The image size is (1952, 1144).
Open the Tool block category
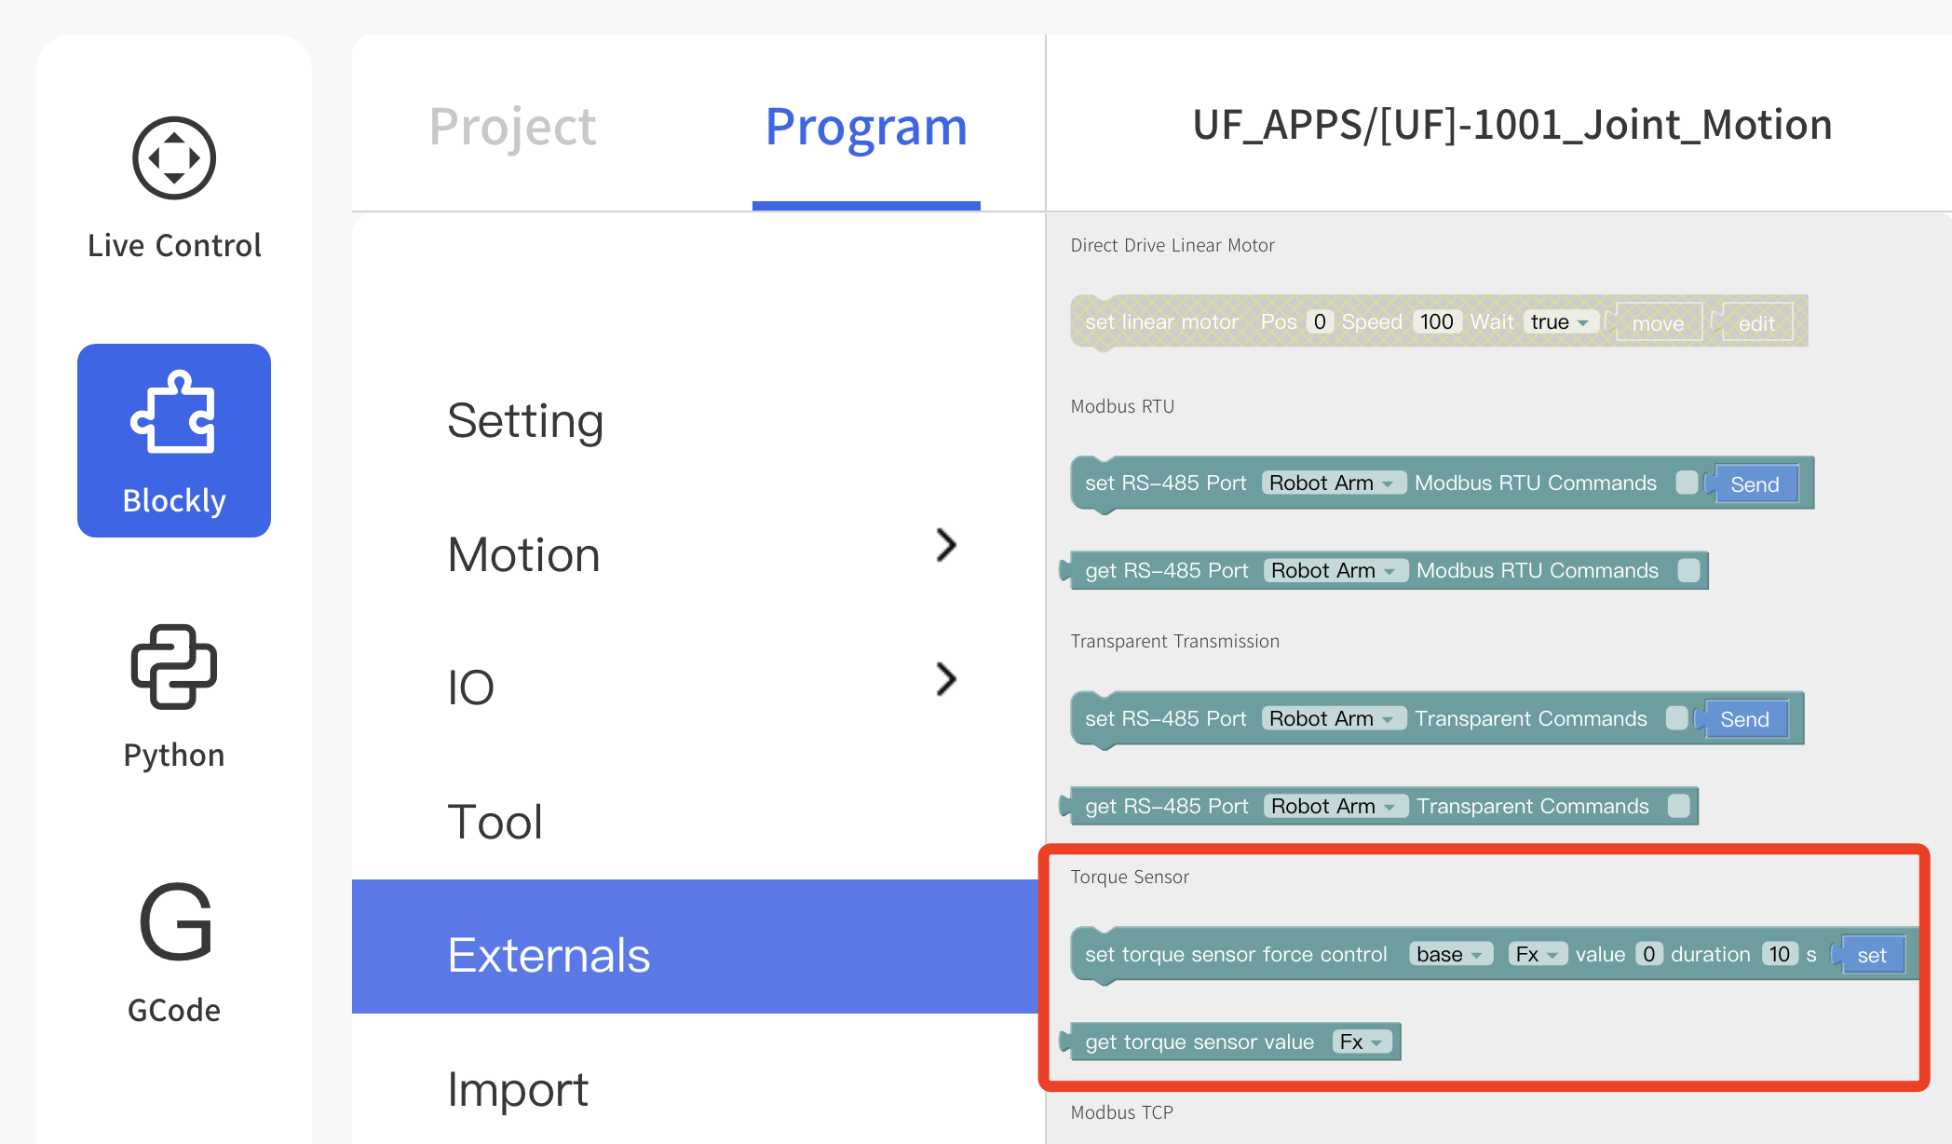[x=495, y=822]
